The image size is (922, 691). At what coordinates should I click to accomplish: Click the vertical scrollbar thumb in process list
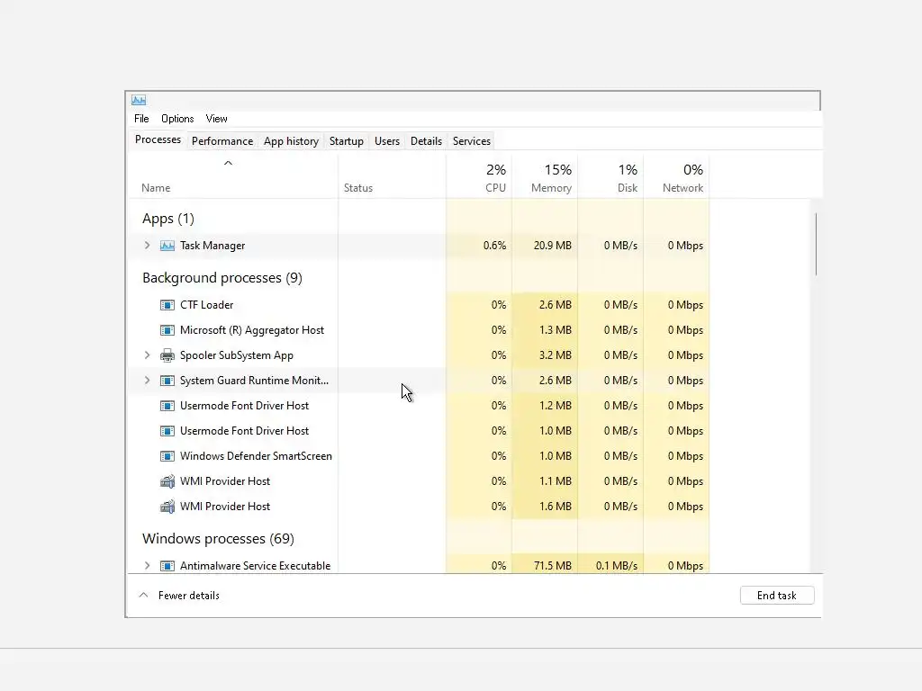click(x=816, y=244)
